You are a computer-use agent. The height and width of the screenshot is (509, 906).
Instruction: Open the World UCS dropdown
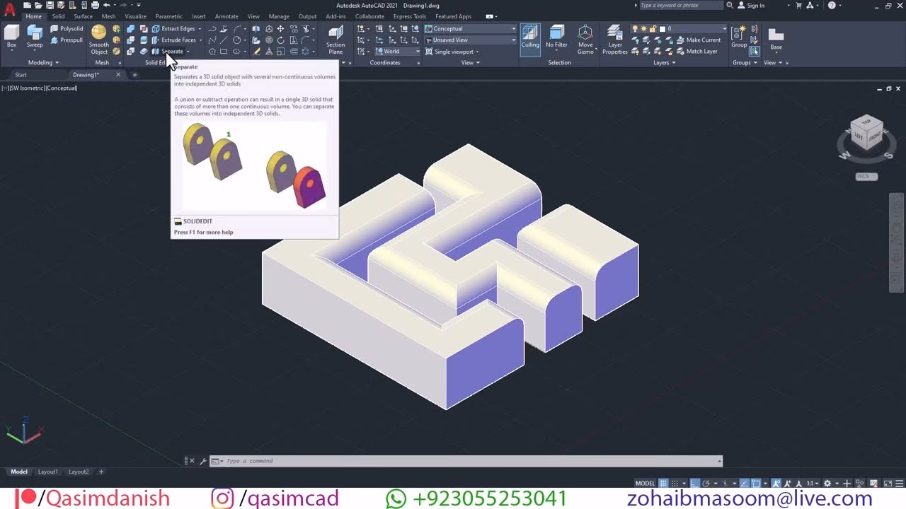coord(398,52)
